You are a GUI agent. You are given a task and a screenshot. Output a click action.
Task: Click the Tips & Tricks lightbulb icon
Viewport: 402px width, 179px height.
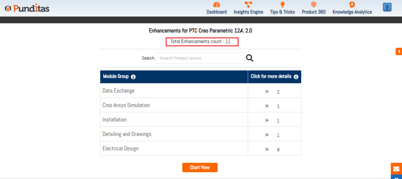[282, 5]
